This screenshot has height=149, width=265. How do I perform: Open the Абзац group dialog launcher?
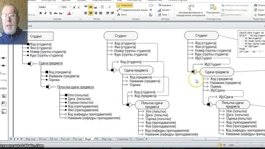[113, 19]
